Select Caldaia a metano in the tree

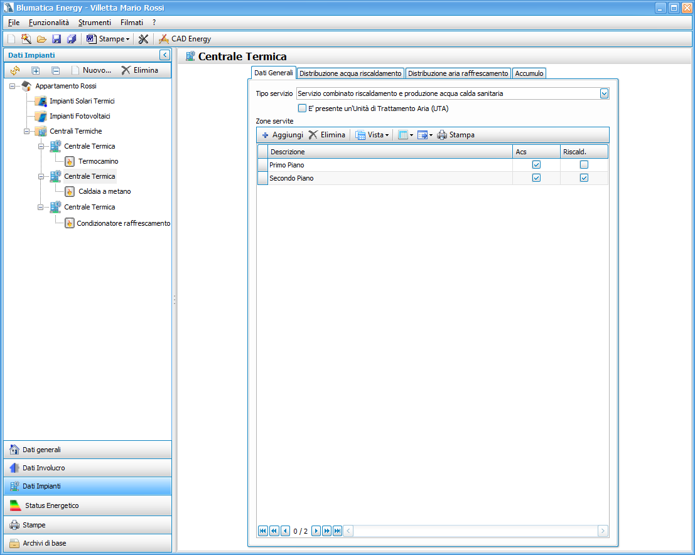click(104, 191)
